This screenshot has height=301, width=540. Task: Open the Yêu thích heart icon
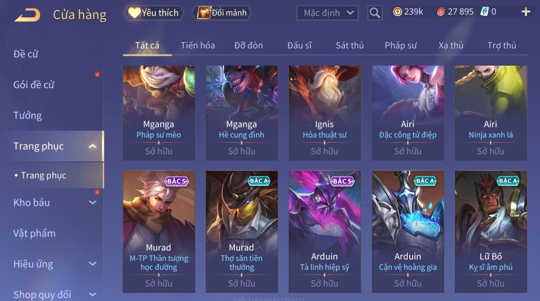click(134, 13)
